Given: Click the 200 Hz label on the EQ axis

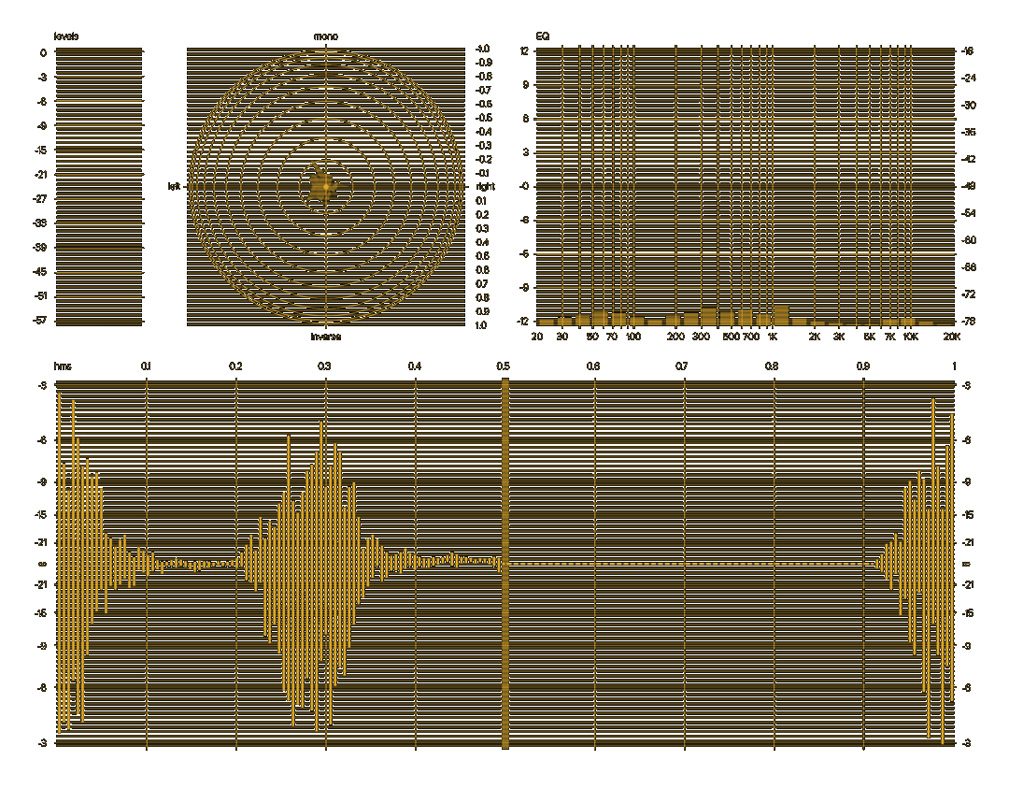Looking at the screenshot, I should [x=675, y=337].
